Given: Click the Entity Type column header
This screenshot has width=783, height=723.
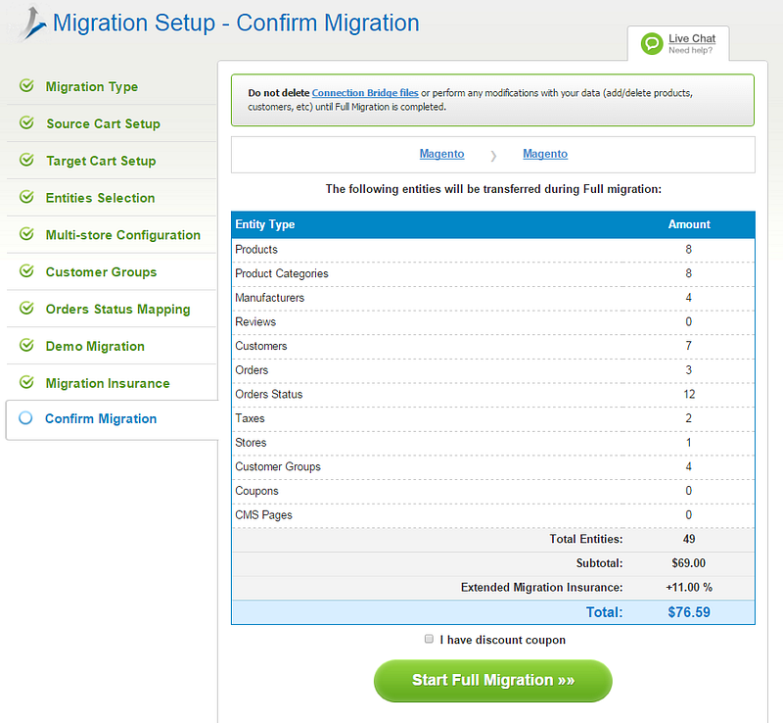Looking at the screenshot, I should click(265, 224).
